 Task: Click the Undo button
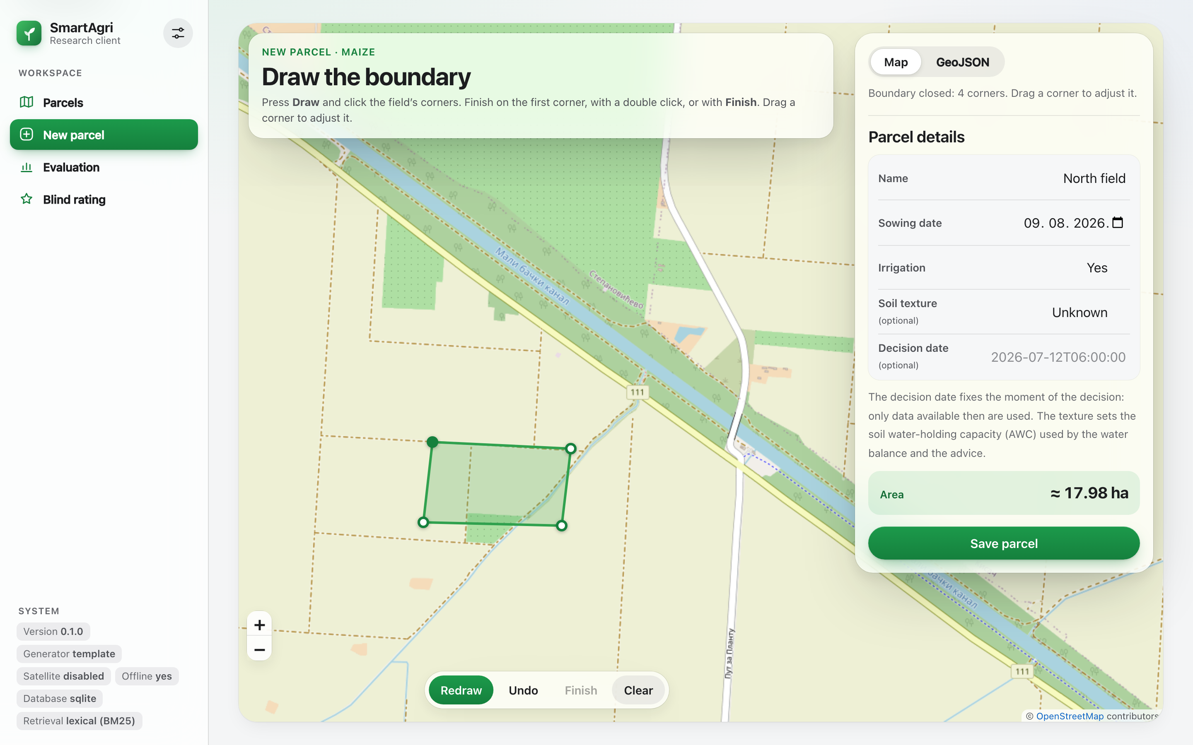point(523,690)
